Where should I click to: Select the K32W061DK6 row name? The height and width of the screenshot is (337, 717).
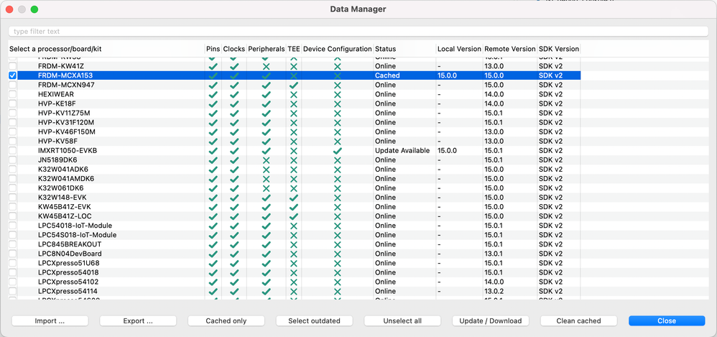coord(61,188)
